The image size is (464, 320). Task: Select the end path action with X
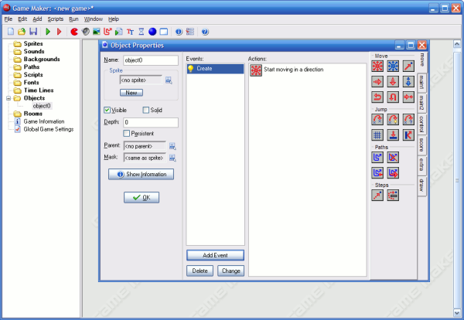[393, 158]
